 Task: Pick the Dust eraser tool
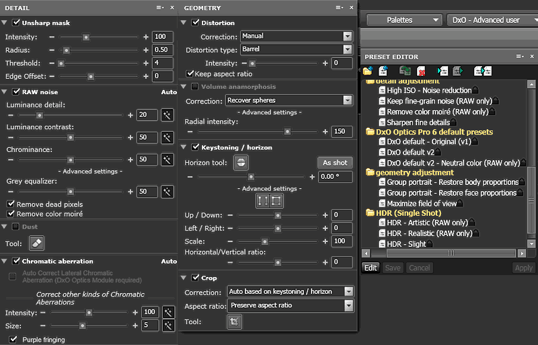38,243
